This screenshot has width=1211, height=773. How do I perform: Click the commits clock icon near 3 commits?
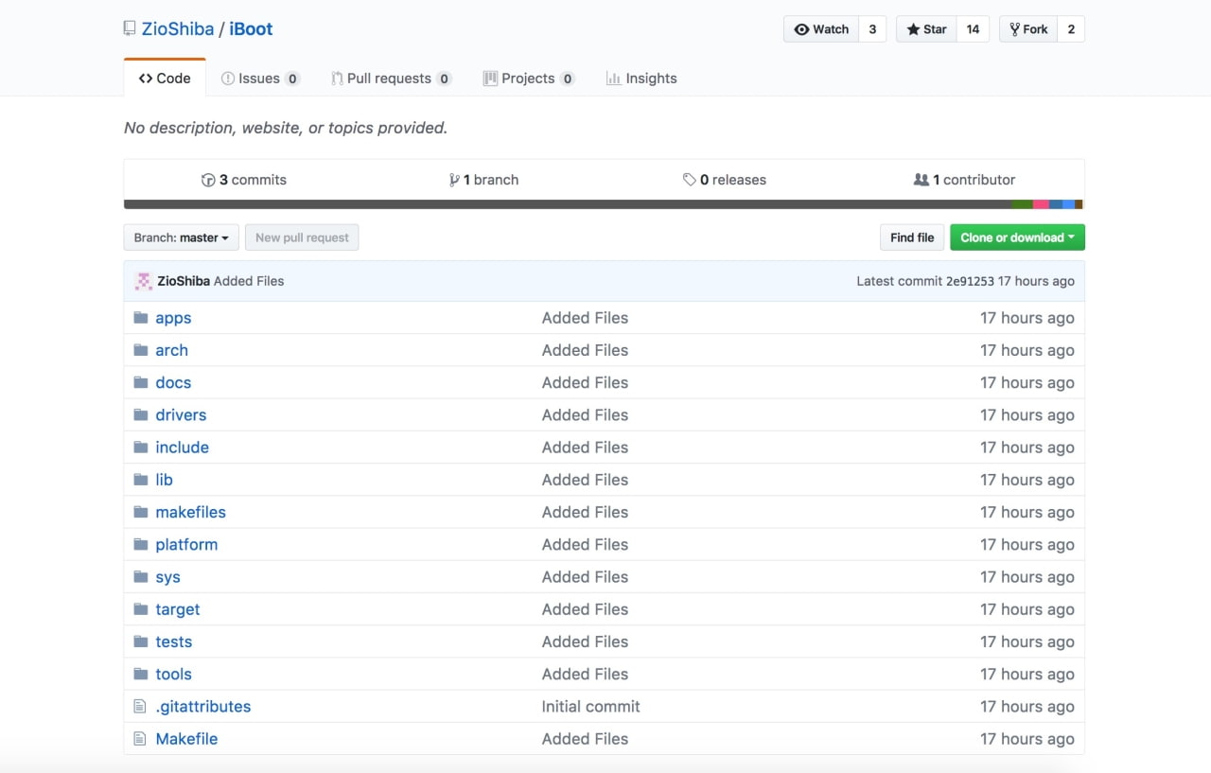pos(208,179)
